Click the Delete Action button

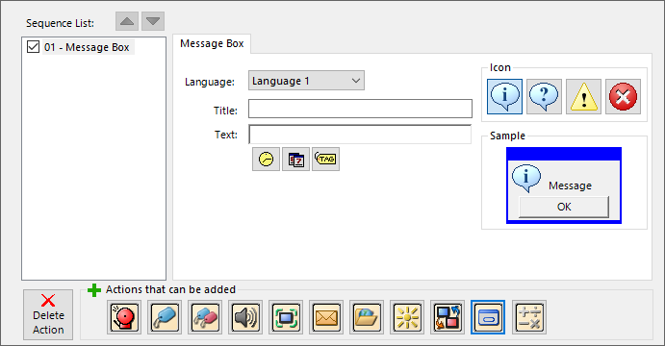pyautogui.click(x=48, y=314)
